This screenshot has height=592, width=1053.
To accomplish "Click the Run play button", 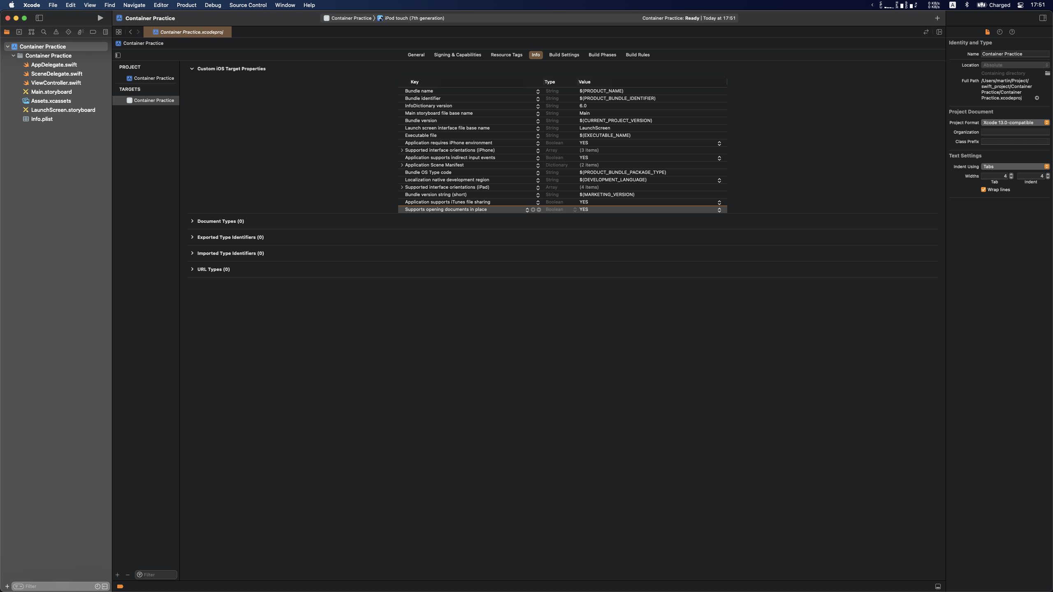I will (100, 18).
